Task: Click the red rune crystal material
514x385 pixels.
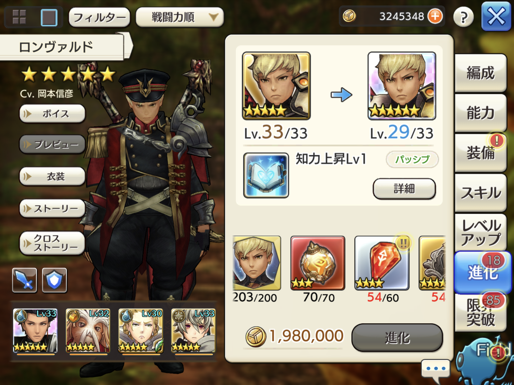Action: pos(382,263)
